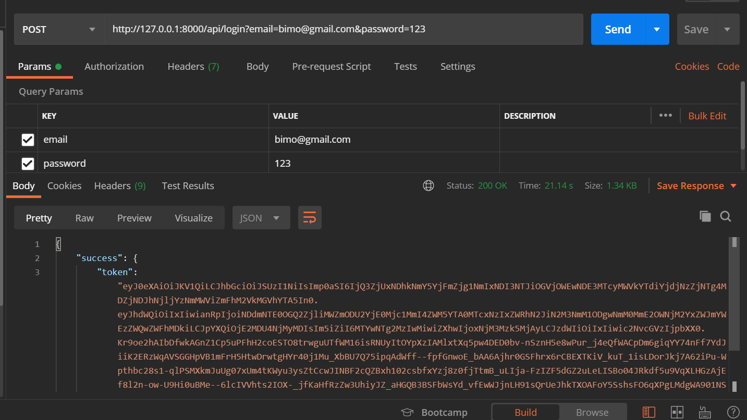Click the Help question mark icon
The height and width of the screenshot is (420, 747).
[x=732, y=412]
